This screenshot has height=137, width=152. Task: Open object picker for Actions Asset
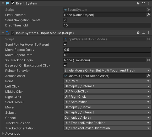pyautogui.click(x=148, y=76)
